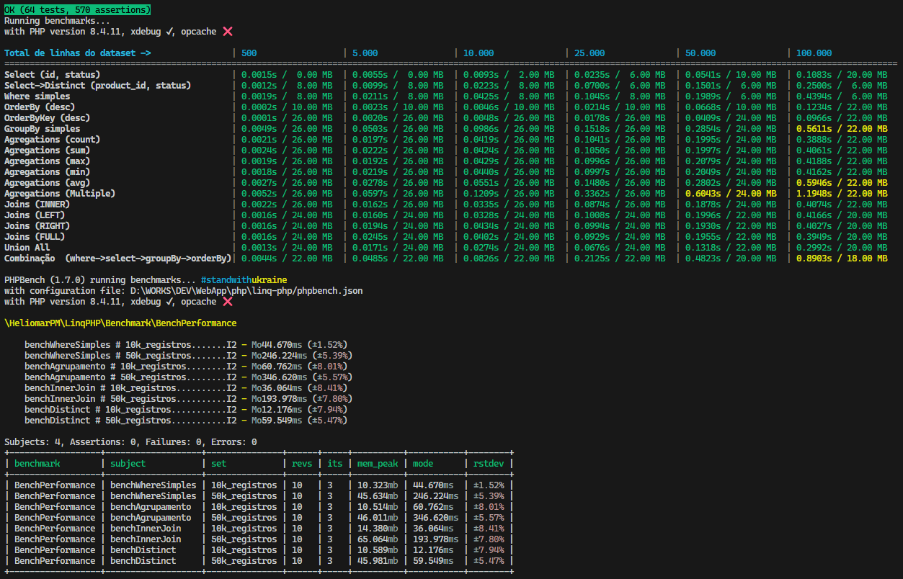Screen dimensions: 903x579
Task: Click the yellow 0.6043s / 24.00 MB value
Action: (x=731, y=194)
